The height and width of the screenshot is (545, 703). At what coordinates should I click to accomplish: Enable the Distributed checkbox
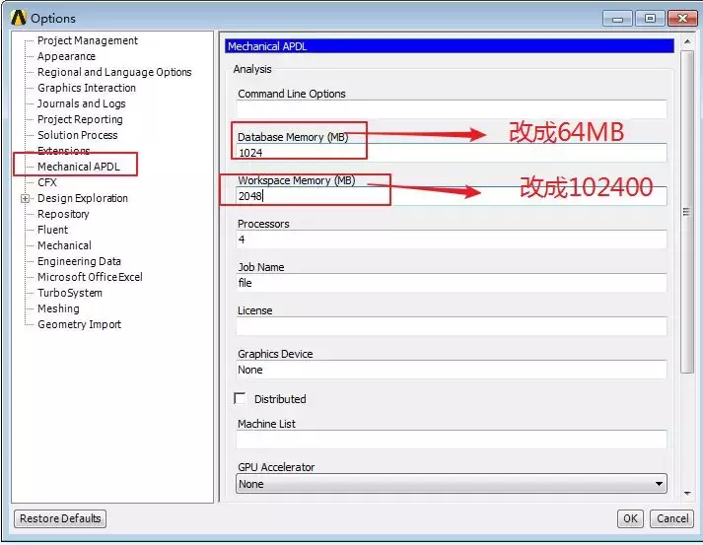[x=240, y=398]
